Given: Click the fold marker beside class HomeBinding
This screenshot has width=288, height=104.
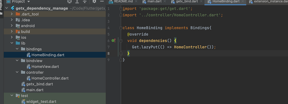Looking at the screenshot, I should pyautogui.click(x=121, y=28).
